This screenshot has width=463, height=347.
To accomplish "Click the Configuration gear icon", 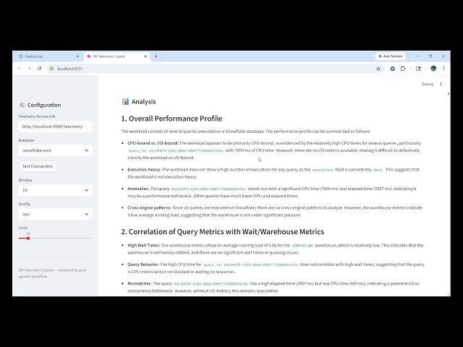I will 22,105.
